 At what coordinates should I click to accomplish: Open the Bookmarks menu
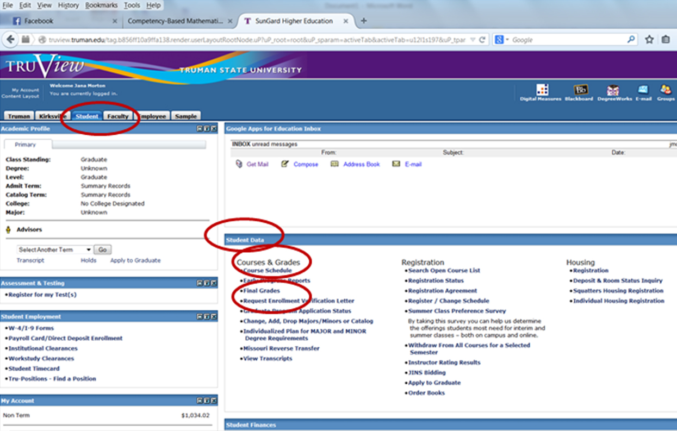click(101, 5)
